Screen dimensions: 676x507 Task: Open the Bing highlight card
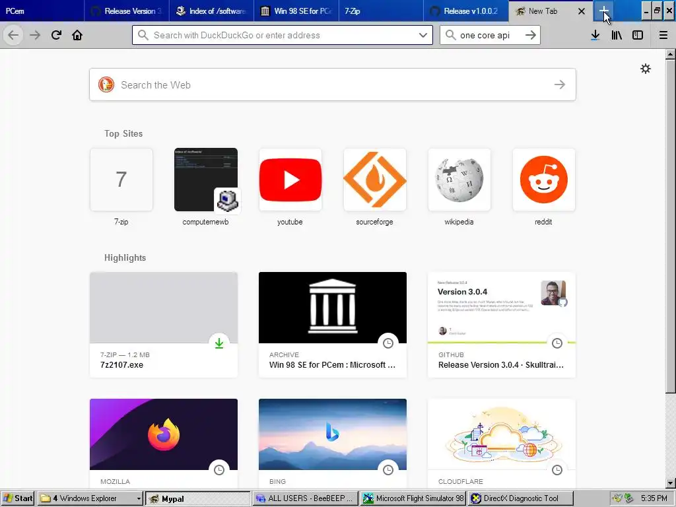(333, 443)
